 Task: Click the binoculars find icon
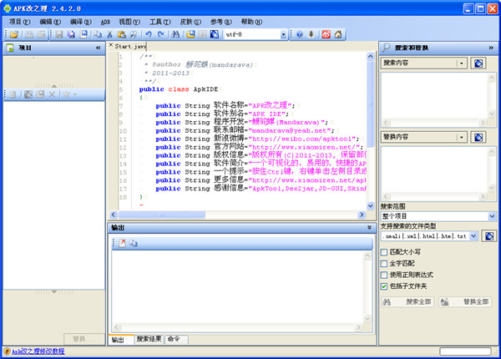pyautogui.click(x=175, y=34)
